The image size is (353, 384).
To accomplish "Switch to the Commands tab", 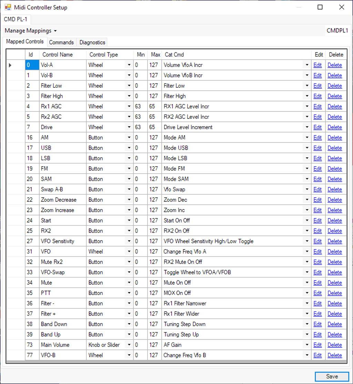I will [x=61, y=42].
